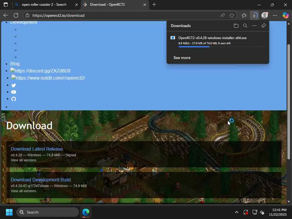Switch to the open roller coaster 2 Search tab
Image resolution: width=292 pixels, height=219 pixels.
pyautogui.click(x=44, y=5)
